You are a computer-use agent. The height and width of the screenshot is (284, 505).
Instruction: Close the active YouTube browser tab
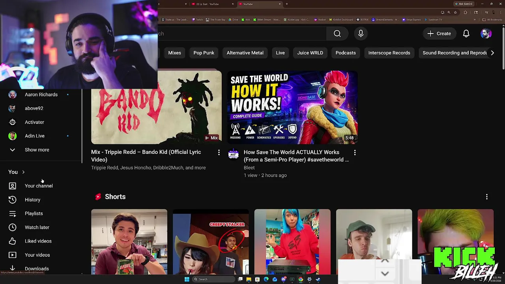coord(280,4)
